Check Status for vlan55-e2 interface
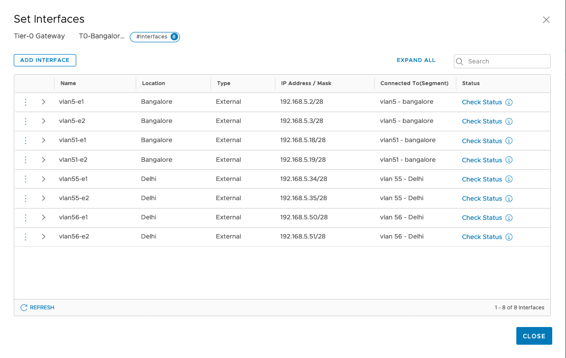566x358 pixels. tap(482, 199)
